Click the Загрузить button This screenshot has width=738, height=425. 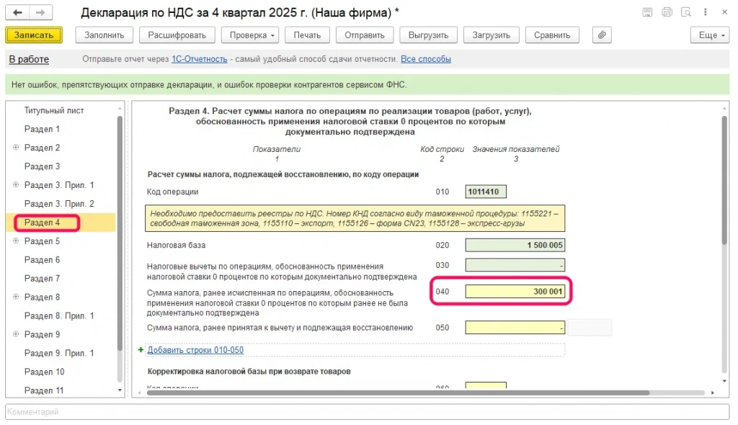click(x=492, y=35)
